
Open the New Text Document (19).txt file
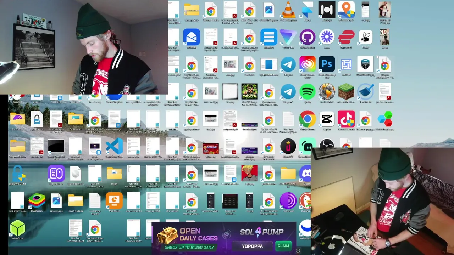pyautogui.click(x=95, y=174)
